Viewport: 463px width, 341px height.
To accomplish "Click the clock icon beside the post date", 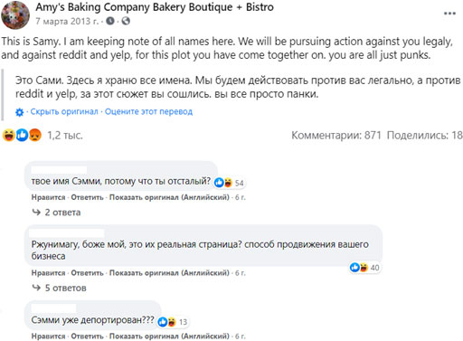I will (x=110, y=21).
